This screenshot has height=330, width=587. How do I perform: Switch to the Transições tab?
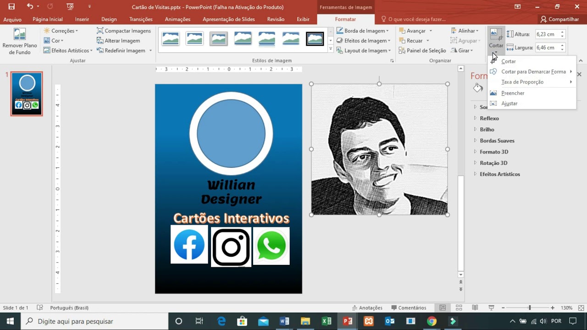pyautogui.click(x=141, y=19)
